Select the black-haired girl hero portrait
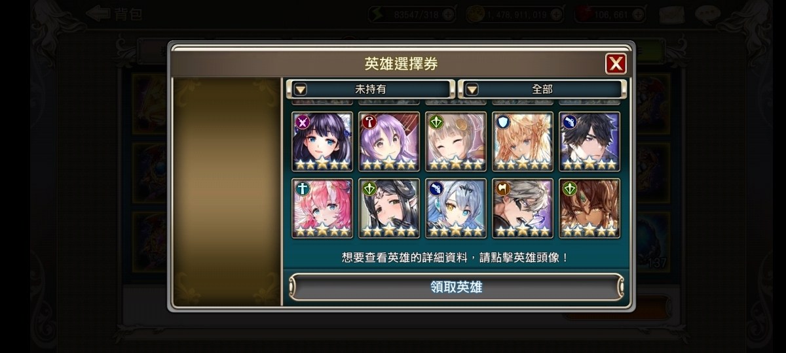 coord(322,141)
